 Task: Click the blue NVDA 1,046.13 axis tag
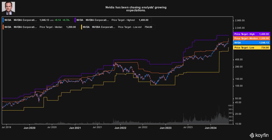click(251, 43)
